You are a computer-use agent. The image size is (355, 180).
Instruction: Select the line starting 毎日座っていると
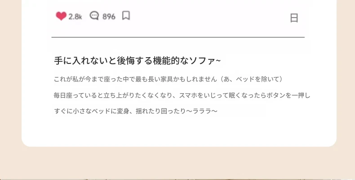pyautogui.click(x=182, y=95)
